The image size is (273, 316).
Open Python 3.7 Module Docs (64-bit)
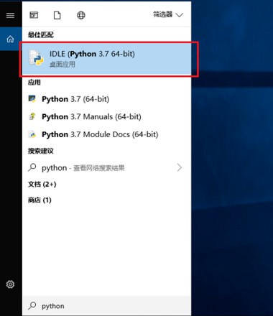(106, 134)
